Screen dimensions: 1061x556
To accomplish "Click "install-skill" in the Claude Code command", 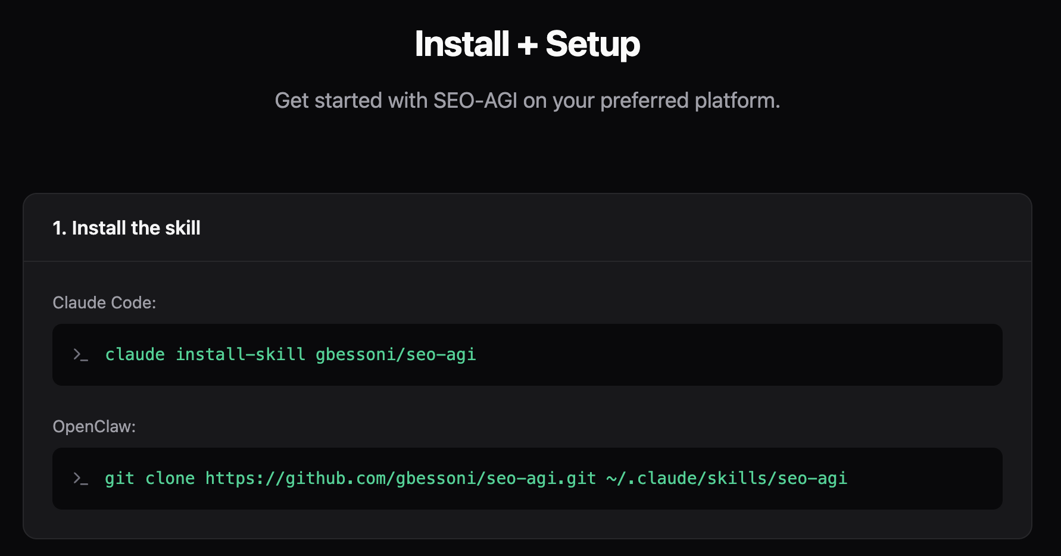I will 241,355.
